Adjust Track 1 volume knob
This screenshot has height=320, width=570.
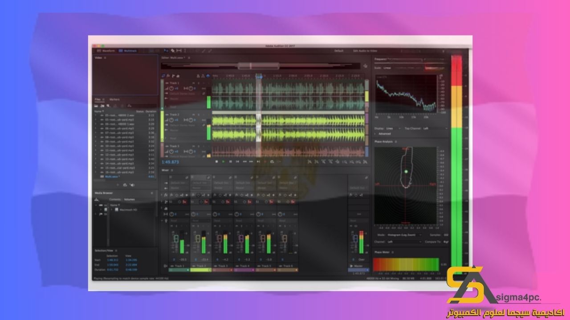coord(171,88)
